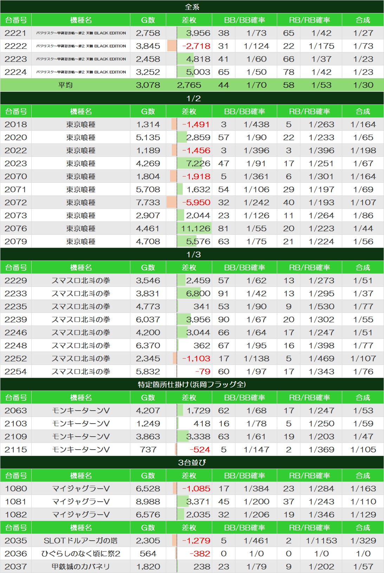Select スマスロ北斗の拳 name in row 2233
Image resolution: width=384 pixels, height=573 pixels.
(81, 294)
